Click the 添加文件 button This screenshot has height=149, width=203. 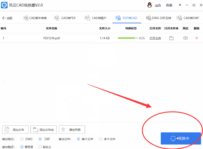click(15, 129)
